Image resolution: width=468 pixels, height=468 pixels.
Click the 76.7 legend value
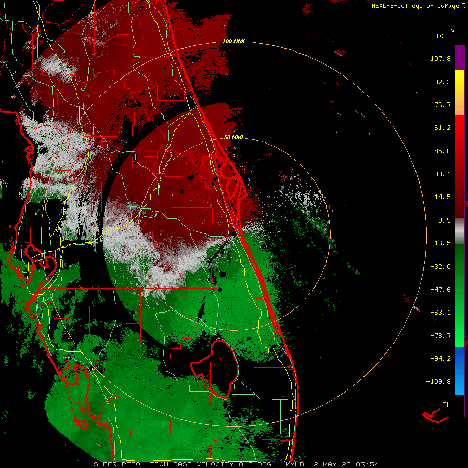(443, 105)
